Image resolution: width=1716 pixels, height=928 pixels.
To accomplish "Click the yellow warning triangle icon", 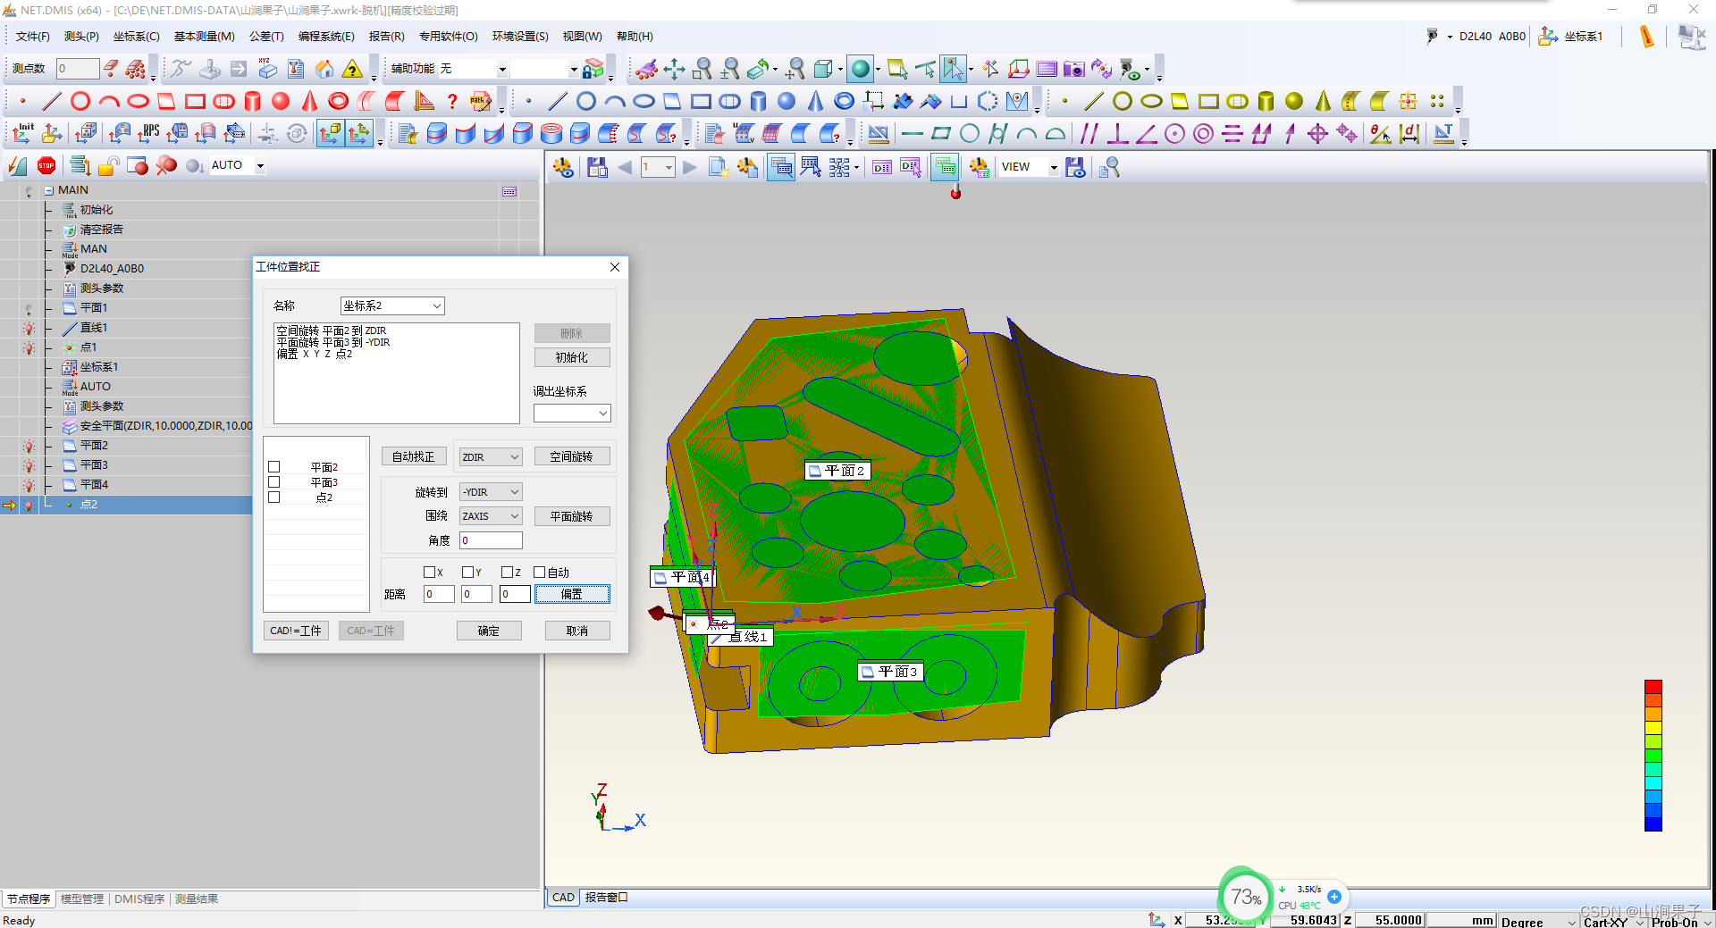I will click(x=353, y=69).
